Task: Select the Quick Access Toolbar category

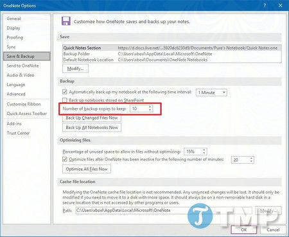Action: (x=27, y=114)
